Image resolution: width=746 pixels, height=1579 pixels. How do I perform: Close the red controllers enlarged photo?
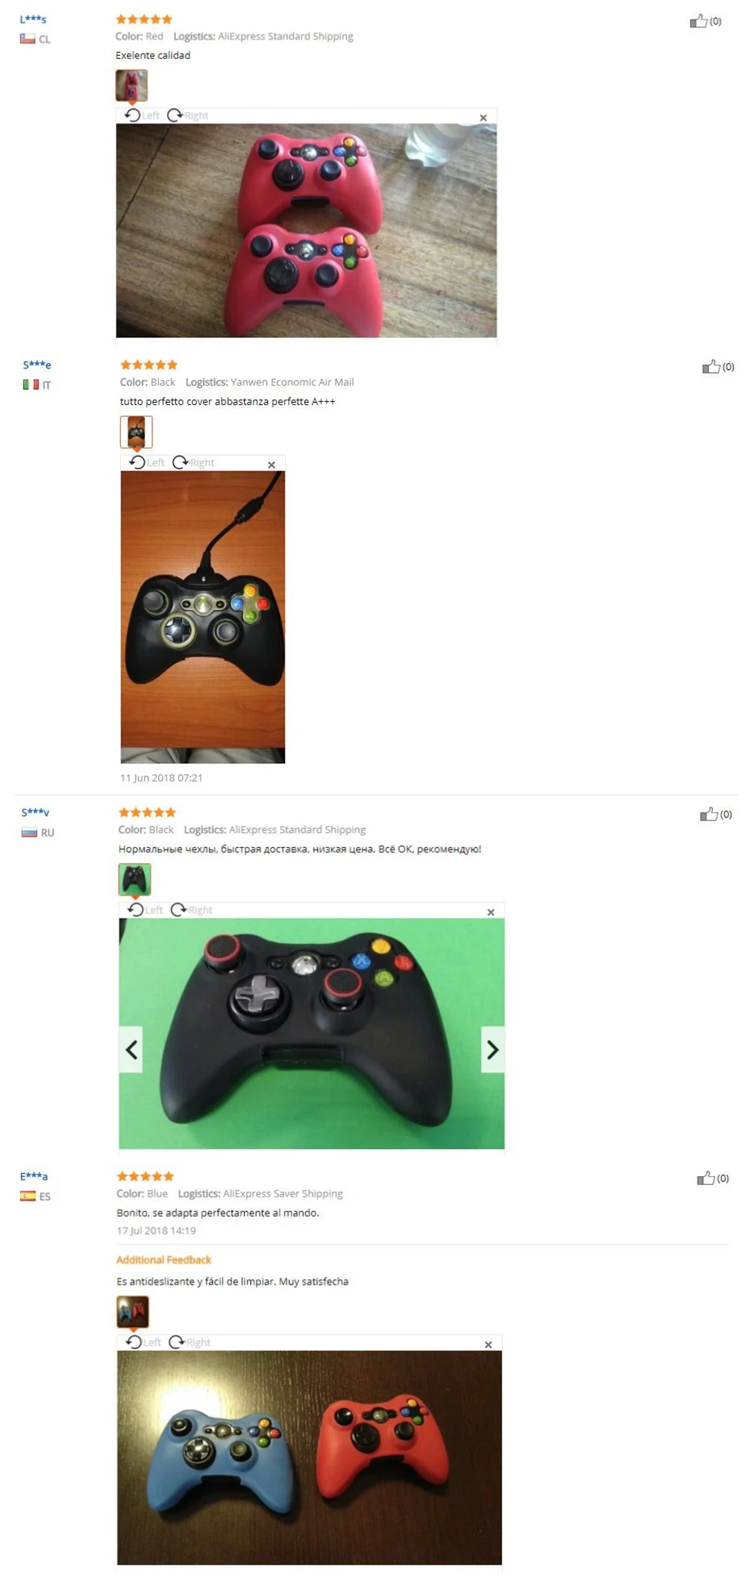[x=483, y=118]
